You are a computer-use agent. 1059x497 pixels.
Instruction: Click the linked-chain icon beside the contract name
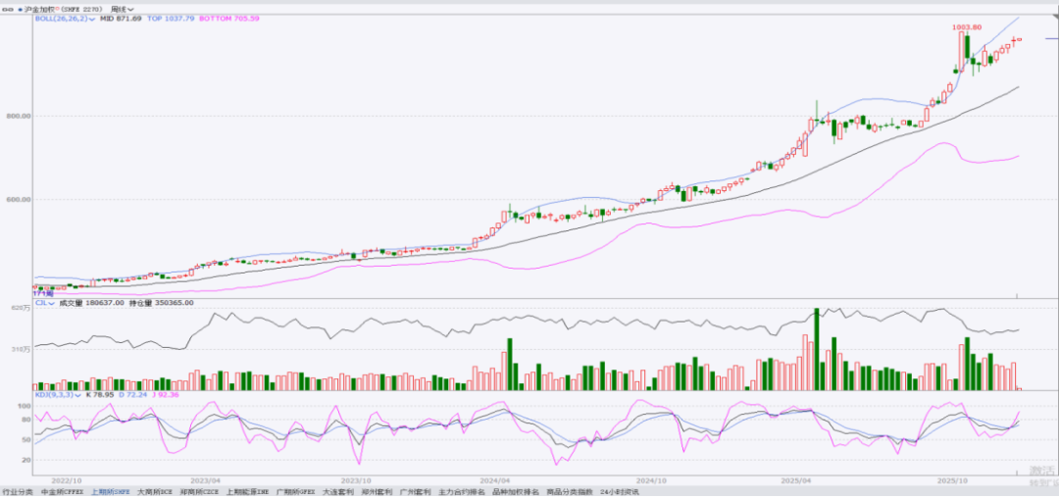[x=8, y=10]
